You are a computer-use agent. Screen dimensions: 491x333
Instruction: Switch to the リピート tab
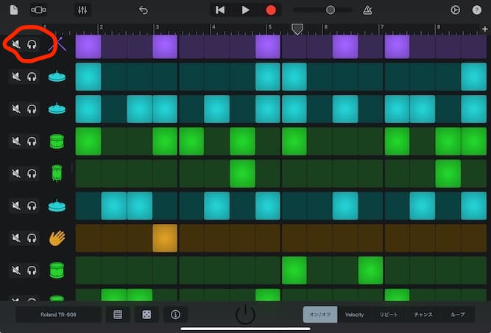tap(389, 315)
